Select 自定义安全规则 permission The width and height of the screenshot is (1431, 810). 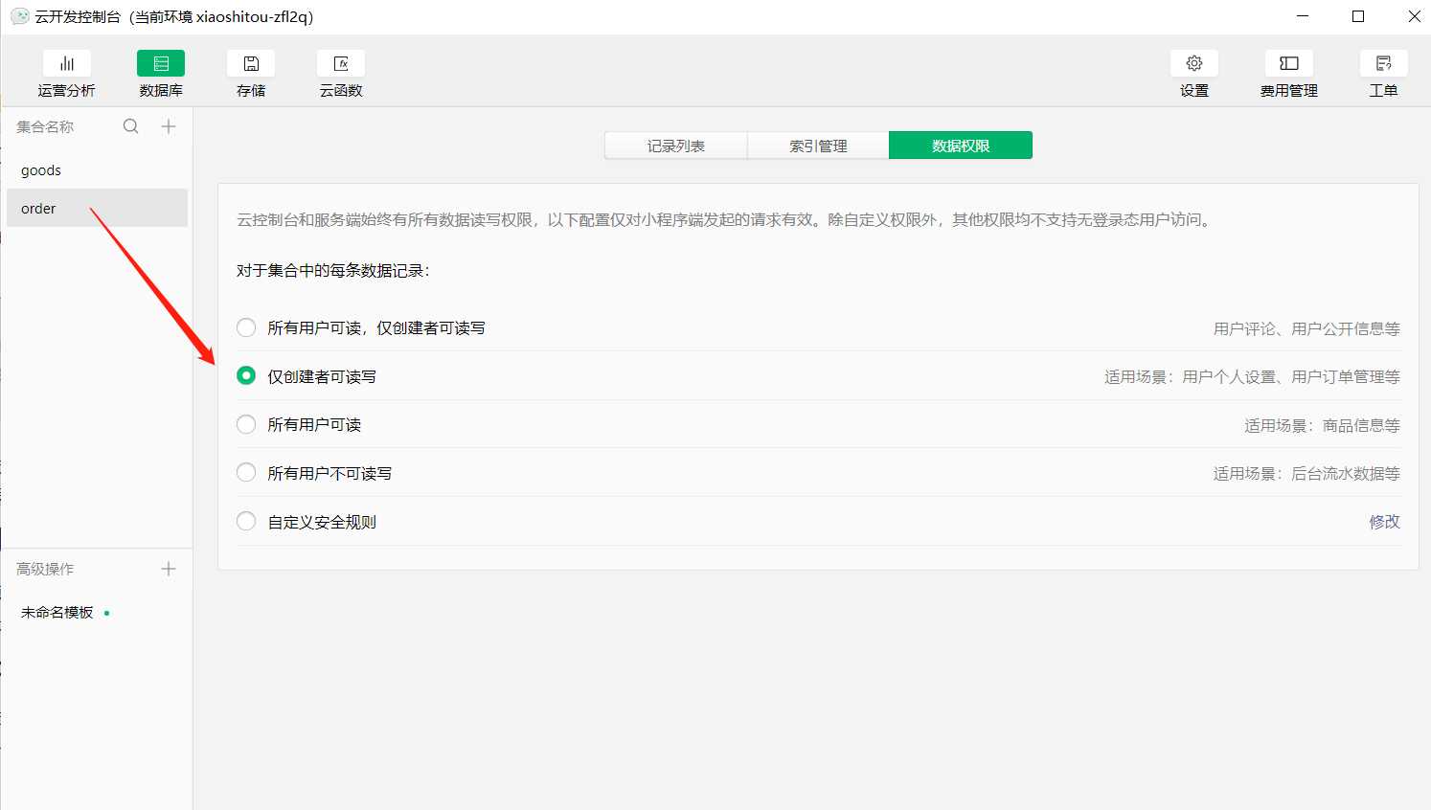click(246, 521)
